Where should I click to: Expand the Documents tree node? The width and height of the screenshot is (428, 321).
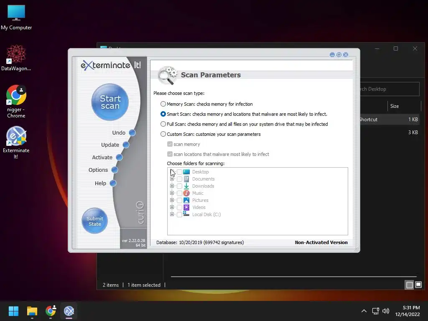172,179
